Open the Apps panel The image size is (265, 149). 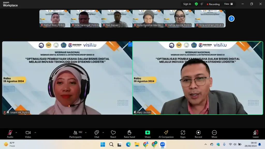tap(183, 134)
